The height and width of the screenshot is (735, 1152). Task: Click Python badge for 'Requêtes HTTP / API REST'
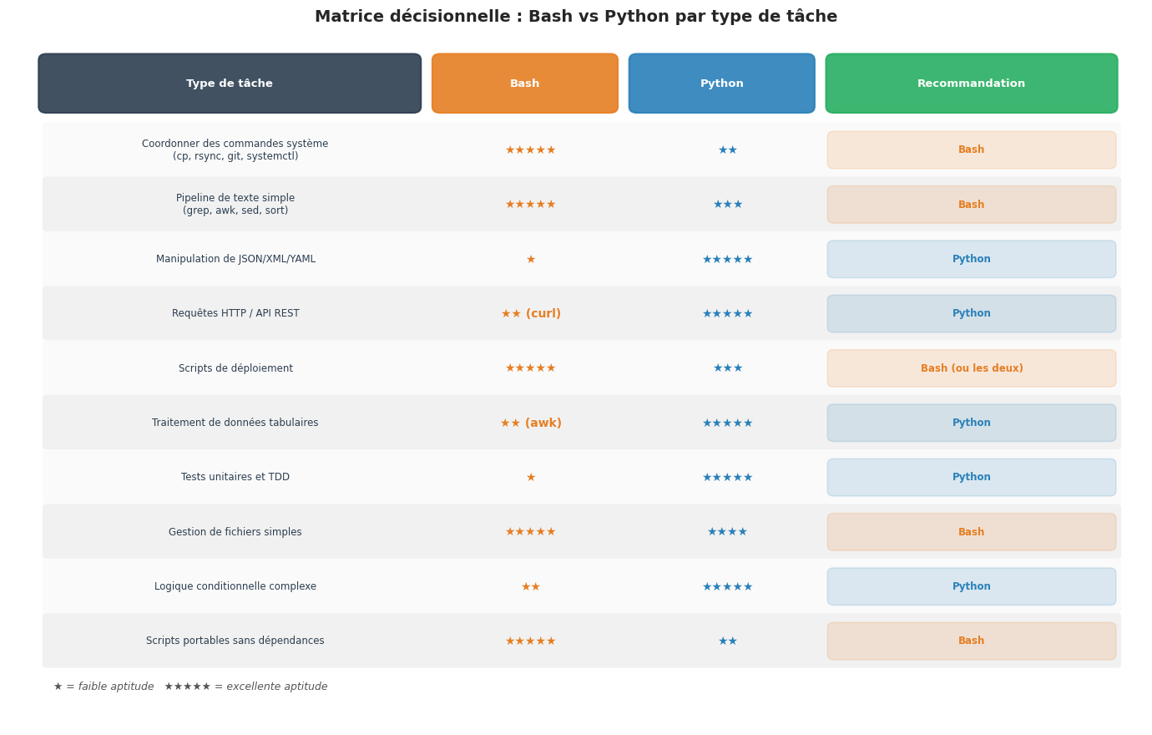pyautogui.click(x=971, y=314)
